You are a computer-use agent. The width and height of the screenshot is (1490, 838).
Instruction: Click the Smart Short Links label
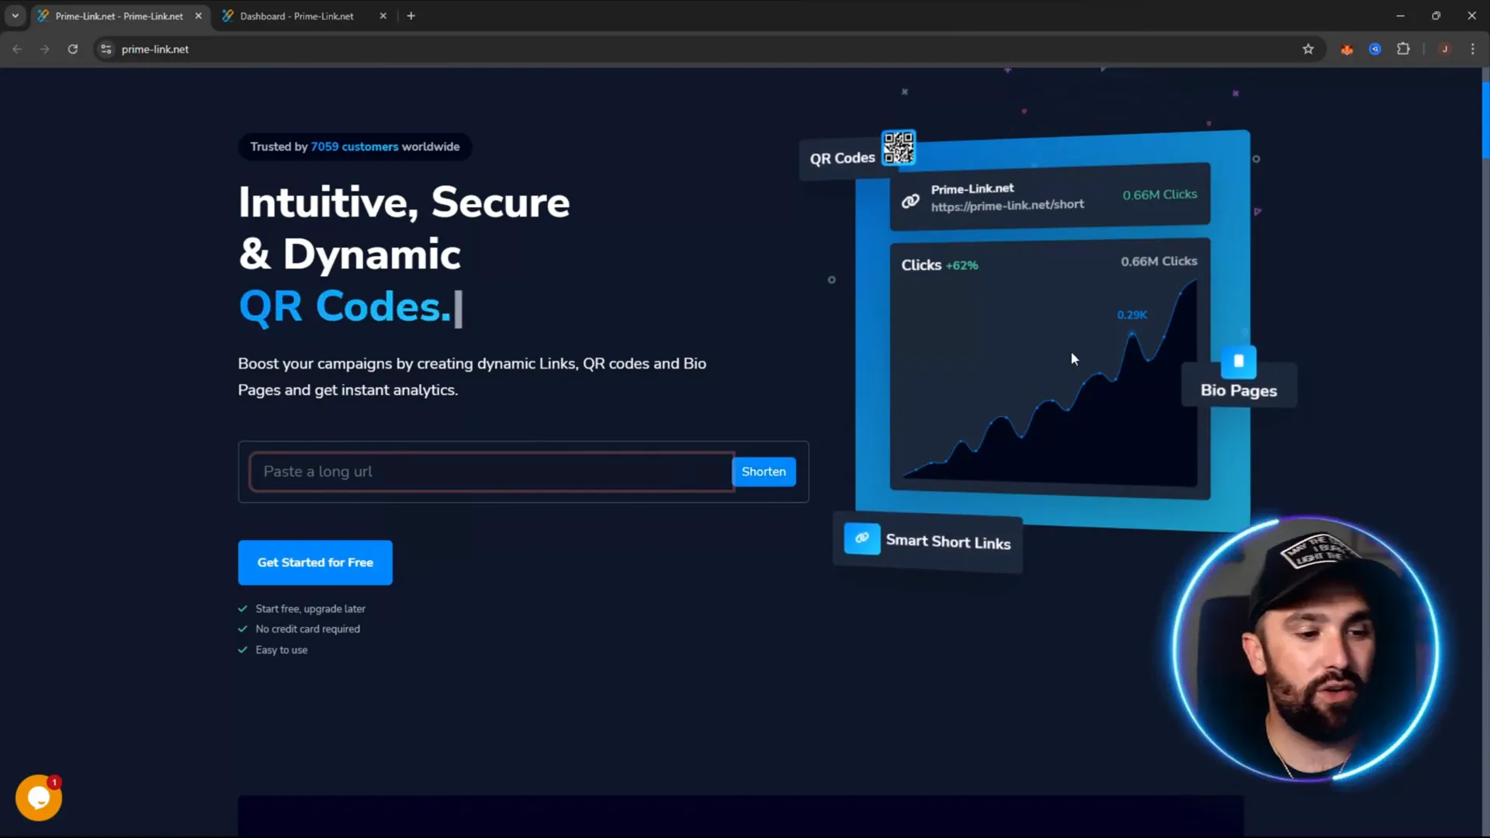click(x=948, y=542)
